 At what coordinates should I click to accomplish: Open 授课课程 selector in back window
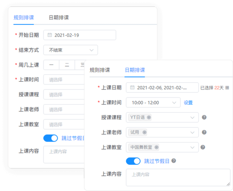[x=64, y=94]
